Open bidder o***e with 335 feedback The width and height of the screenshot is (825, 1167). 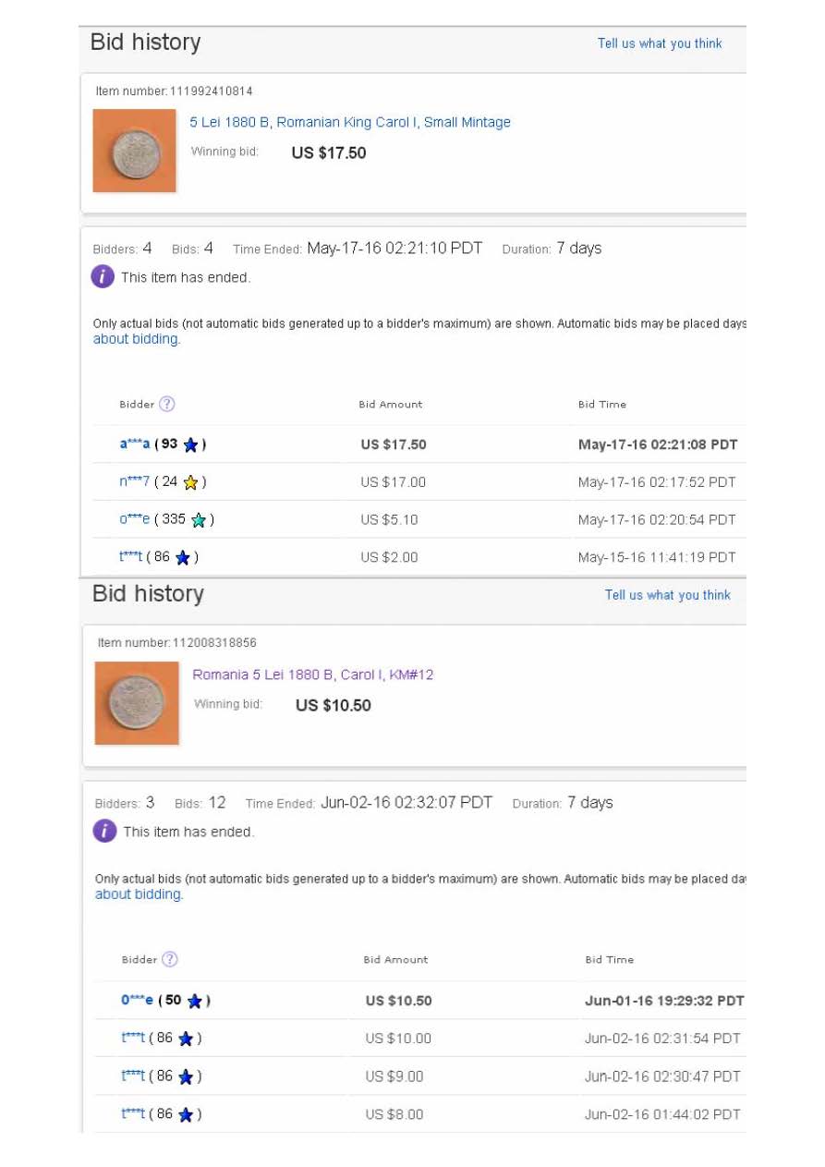(x=134, y=519)
